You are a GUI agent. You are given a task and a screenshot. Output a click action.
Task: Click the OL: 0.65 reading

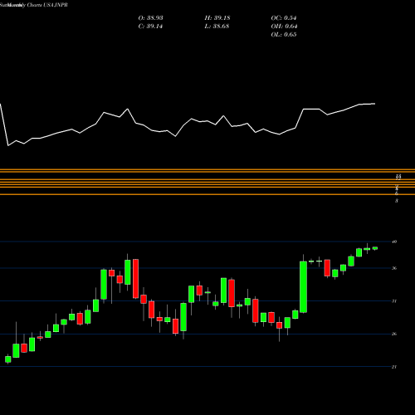284,35
